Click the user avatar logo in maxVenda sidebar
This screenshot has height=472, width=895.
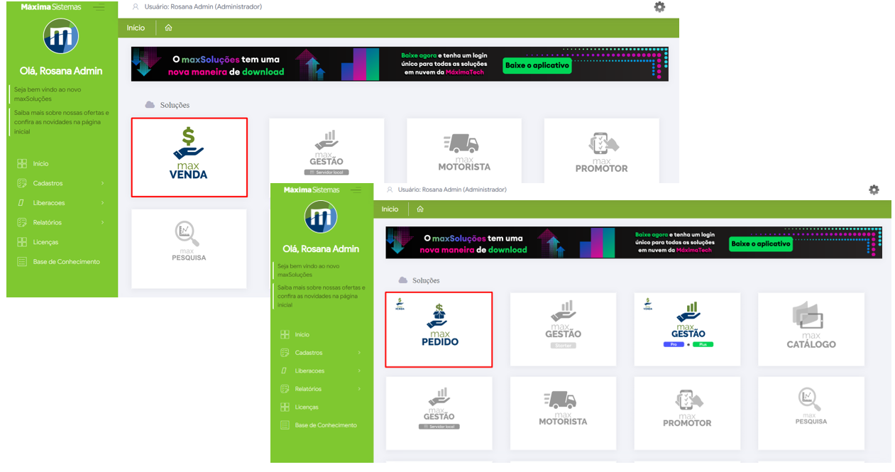click(61, 36)
